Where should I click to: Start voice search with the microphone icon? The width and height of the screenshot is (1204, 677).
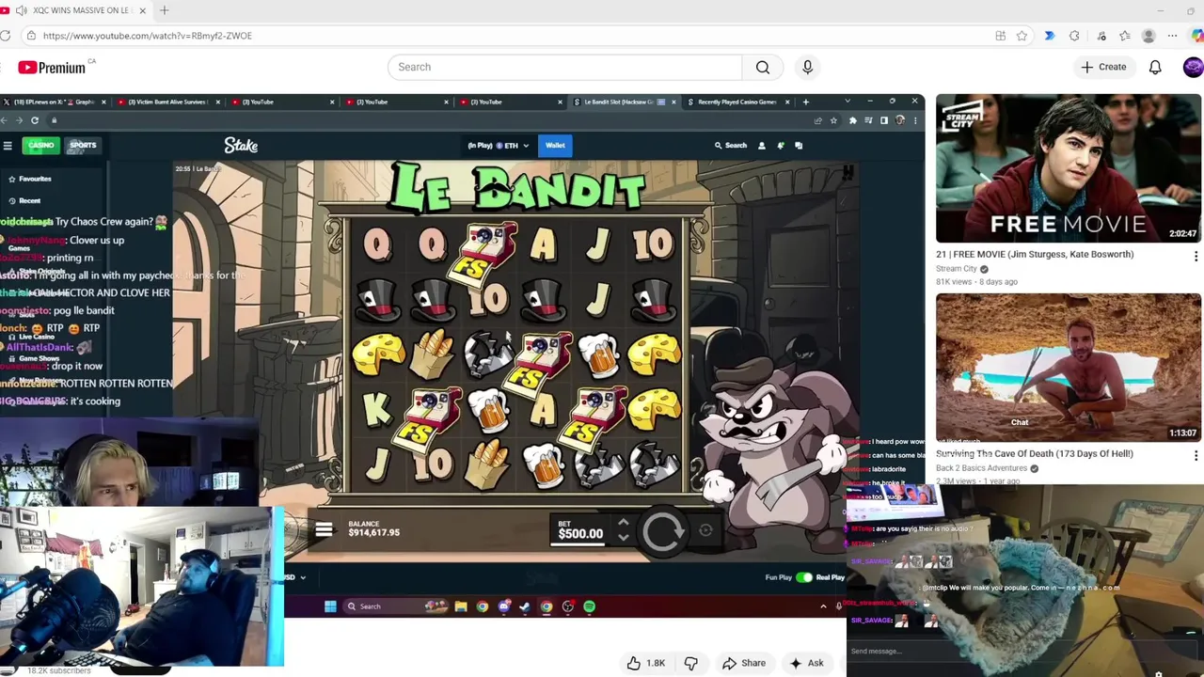(807, 67)
